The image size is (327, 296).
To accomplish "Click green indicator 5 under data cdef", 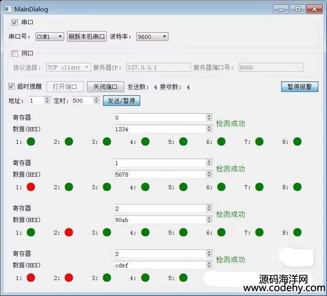I will tap(183, 278).
